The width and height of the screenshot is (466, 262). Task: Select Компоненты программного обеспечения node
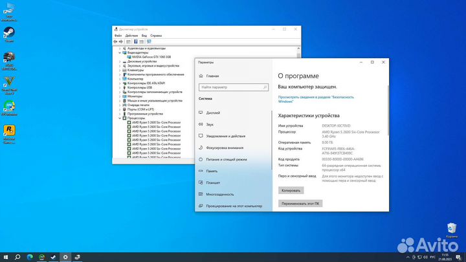pyautogui.click(x=156, y=74)
